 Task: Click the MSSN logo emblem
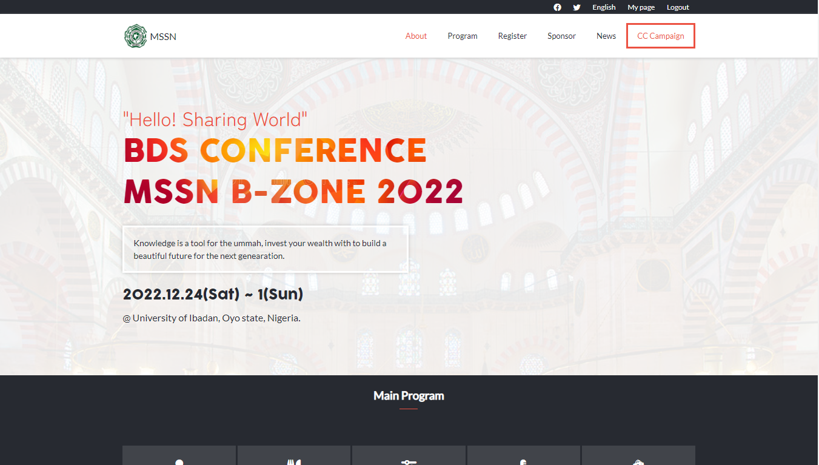click(135, 36)
